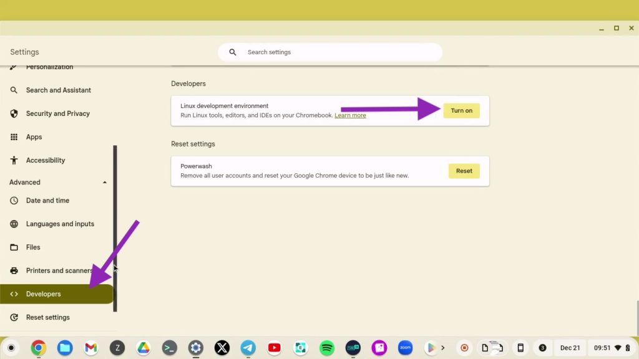Click the Powerwash Reset button

coord(464,171)
